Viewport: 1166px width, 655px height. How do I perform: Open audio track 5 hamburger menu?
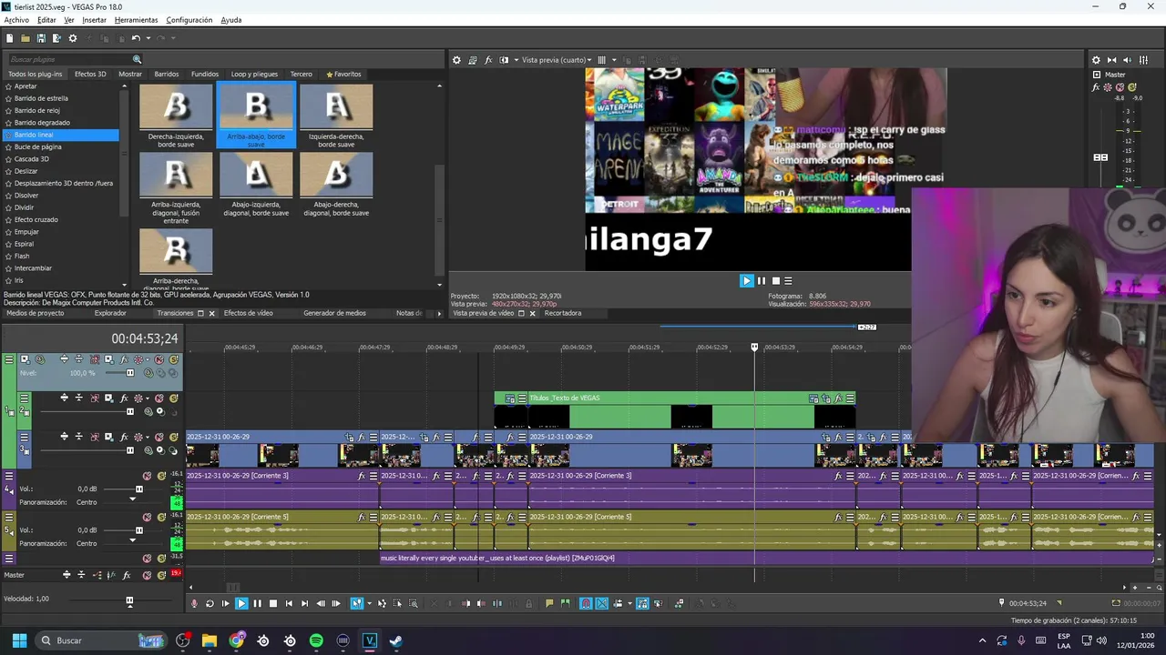tap(9, 517)
